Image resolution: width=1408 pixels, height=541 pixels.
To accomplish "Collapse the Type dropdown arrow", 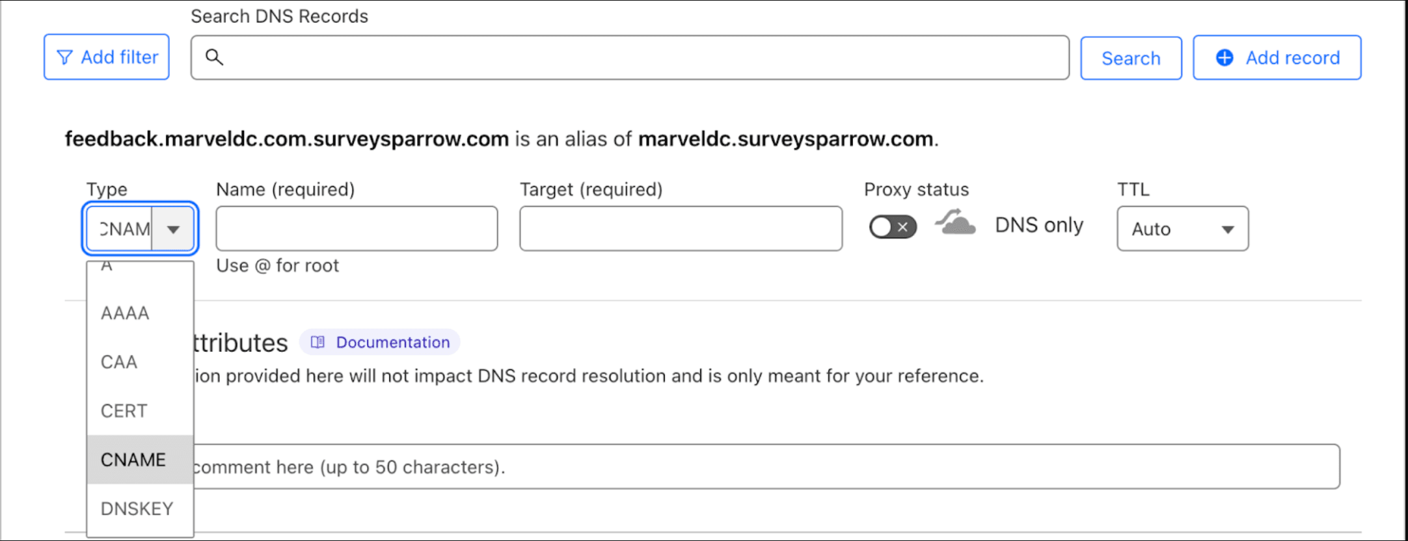I will coord(173,229).
